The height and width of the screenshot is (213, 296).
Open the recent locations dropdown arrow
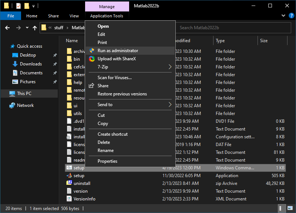pyautogui.click(x=27, y=28)
